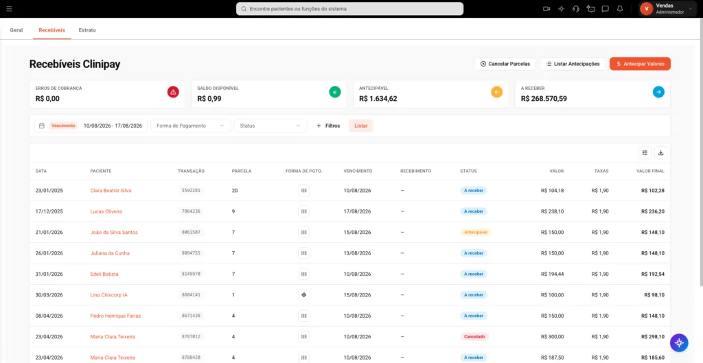703x363 pixels.
Task: Click the Vencimento column header
Action: pyautogui.click(x=358, y=171)
